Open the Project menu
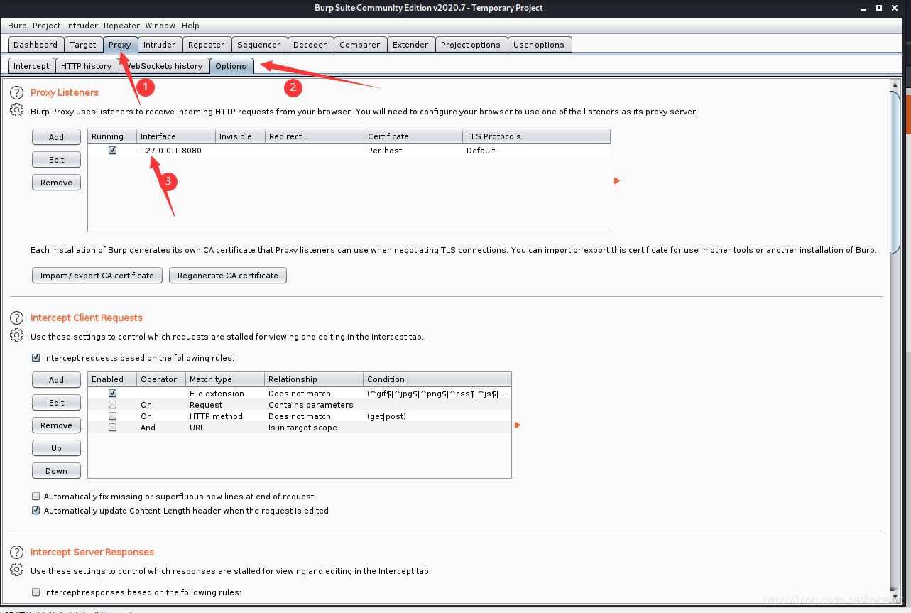The width and height of the screenshot is (911, 613). pyautogui.click(x=47, y=26)
